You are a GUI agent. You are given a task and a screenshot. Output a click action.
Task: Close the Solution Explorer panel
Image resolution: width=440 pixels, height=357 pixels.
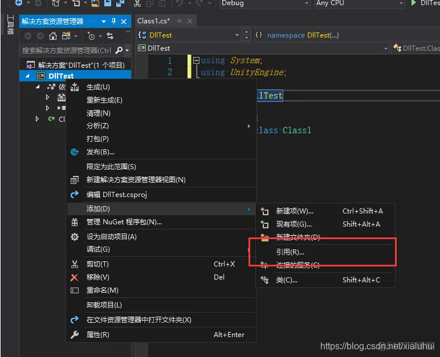pos(124,21)
